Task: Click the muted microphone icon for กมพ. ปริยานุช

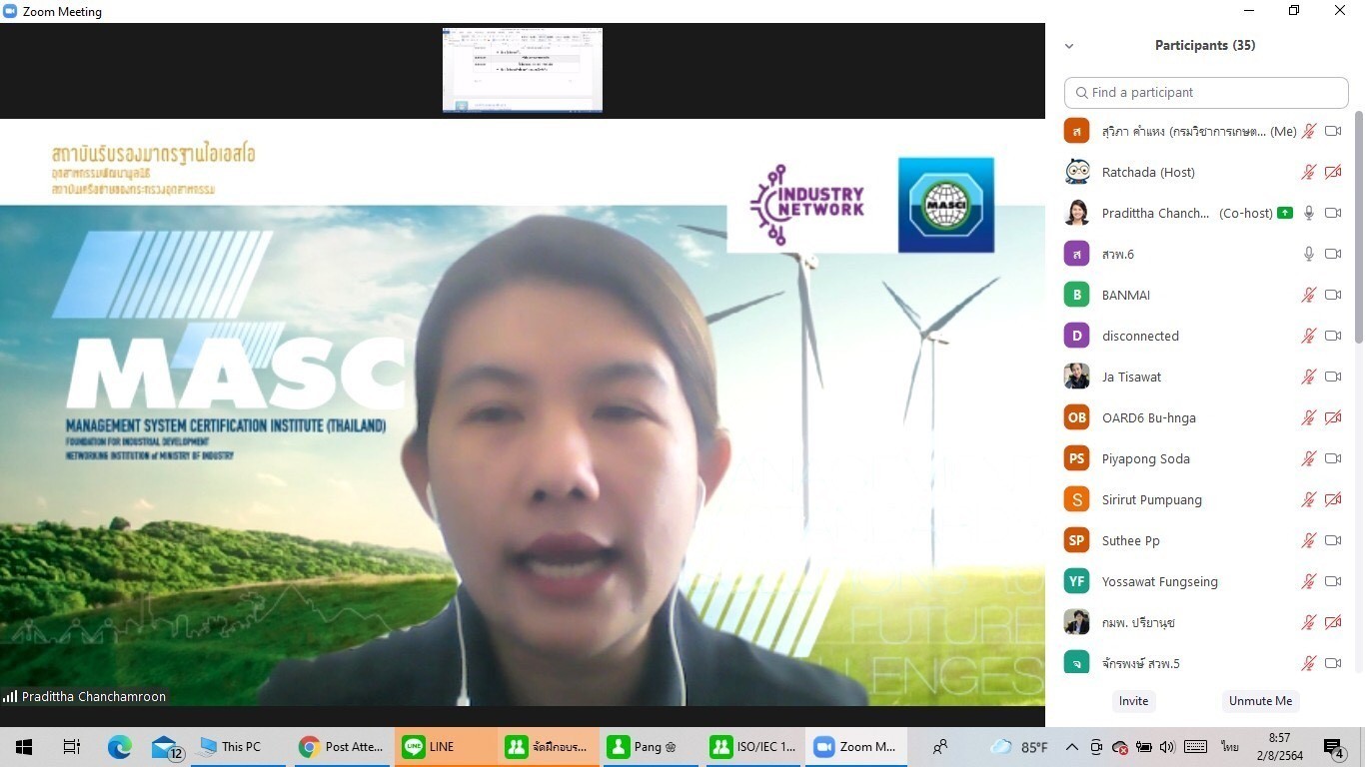Action: point(1308,622)
